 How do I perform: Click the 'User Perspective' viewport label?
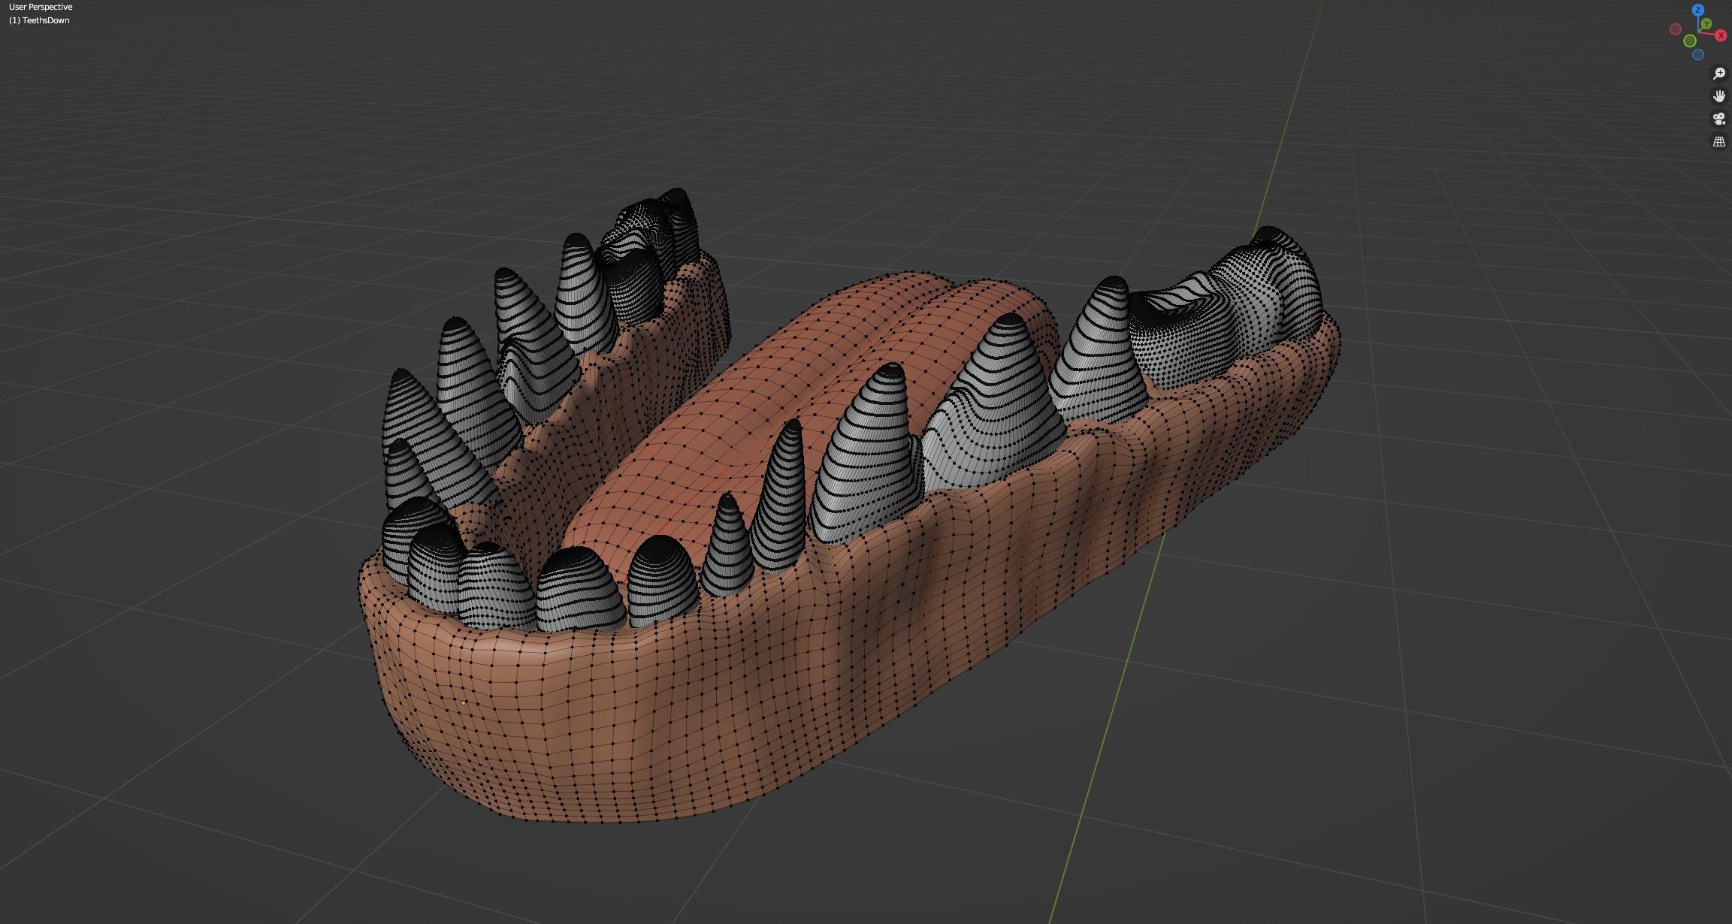[41, 7]
